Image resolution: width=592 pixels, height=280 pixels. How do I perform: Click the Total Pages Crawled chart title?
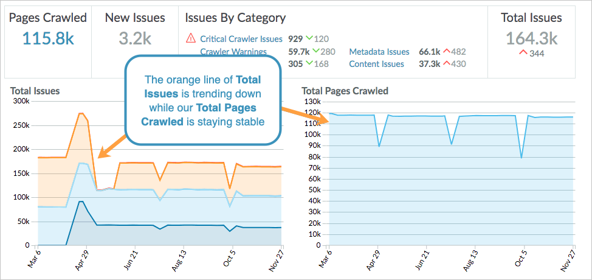click(x=345, y=91)
